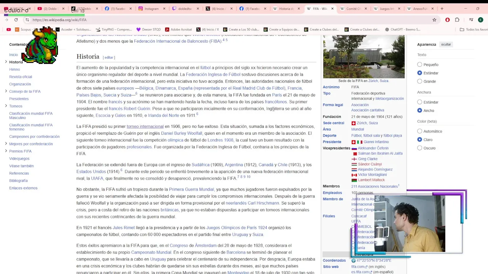This screenshot has height=274, width=488.
Task: Click the coordinates globe icon in infobox
Action: (x=353, y=261)
